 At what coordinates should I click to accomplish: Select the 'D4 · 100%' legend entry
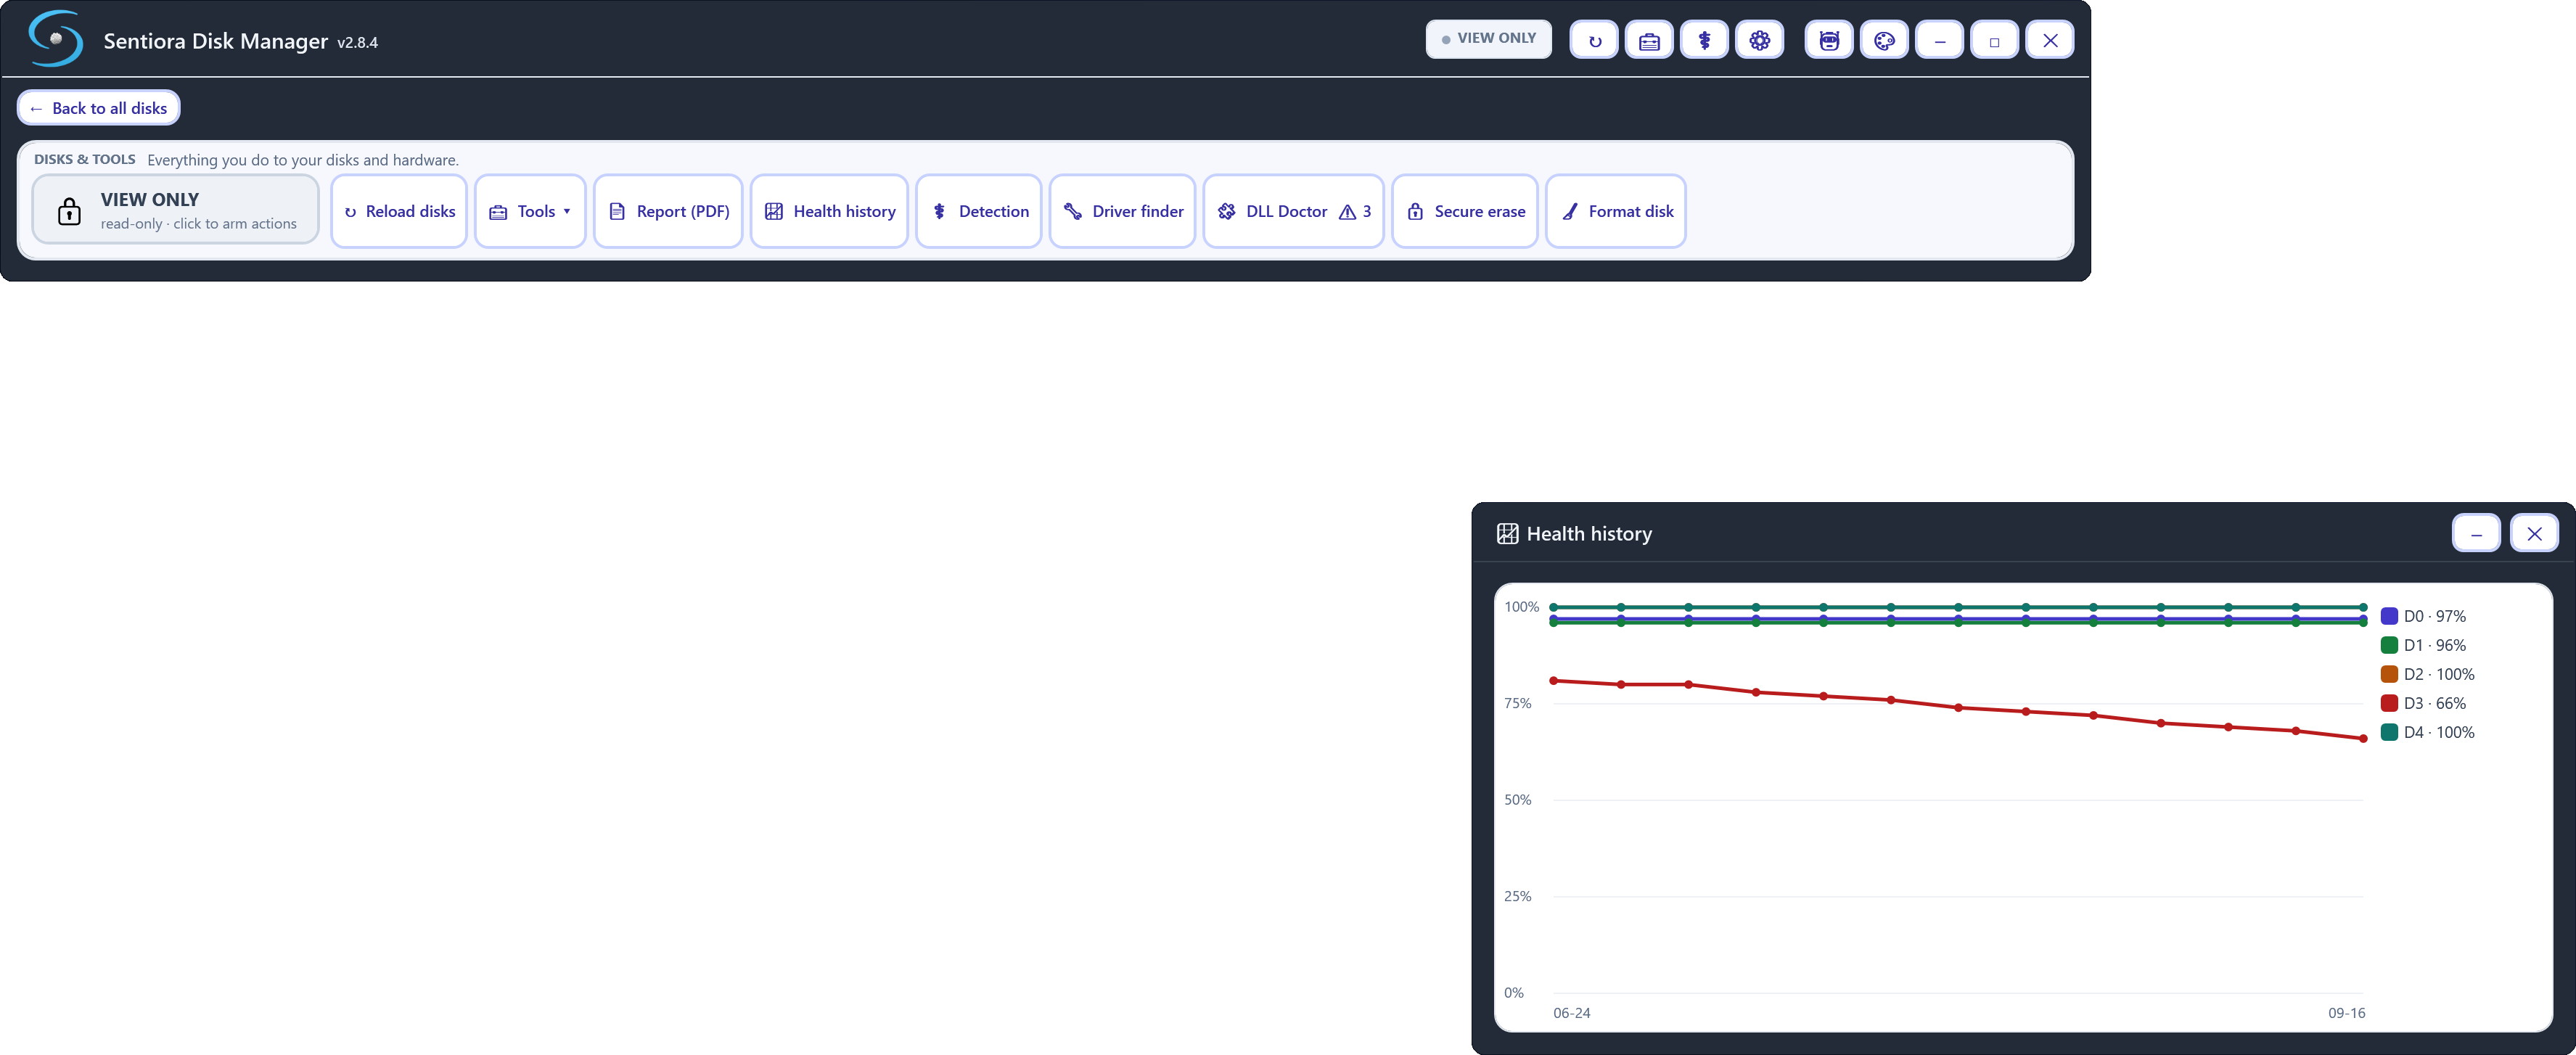click(2428, 732)
